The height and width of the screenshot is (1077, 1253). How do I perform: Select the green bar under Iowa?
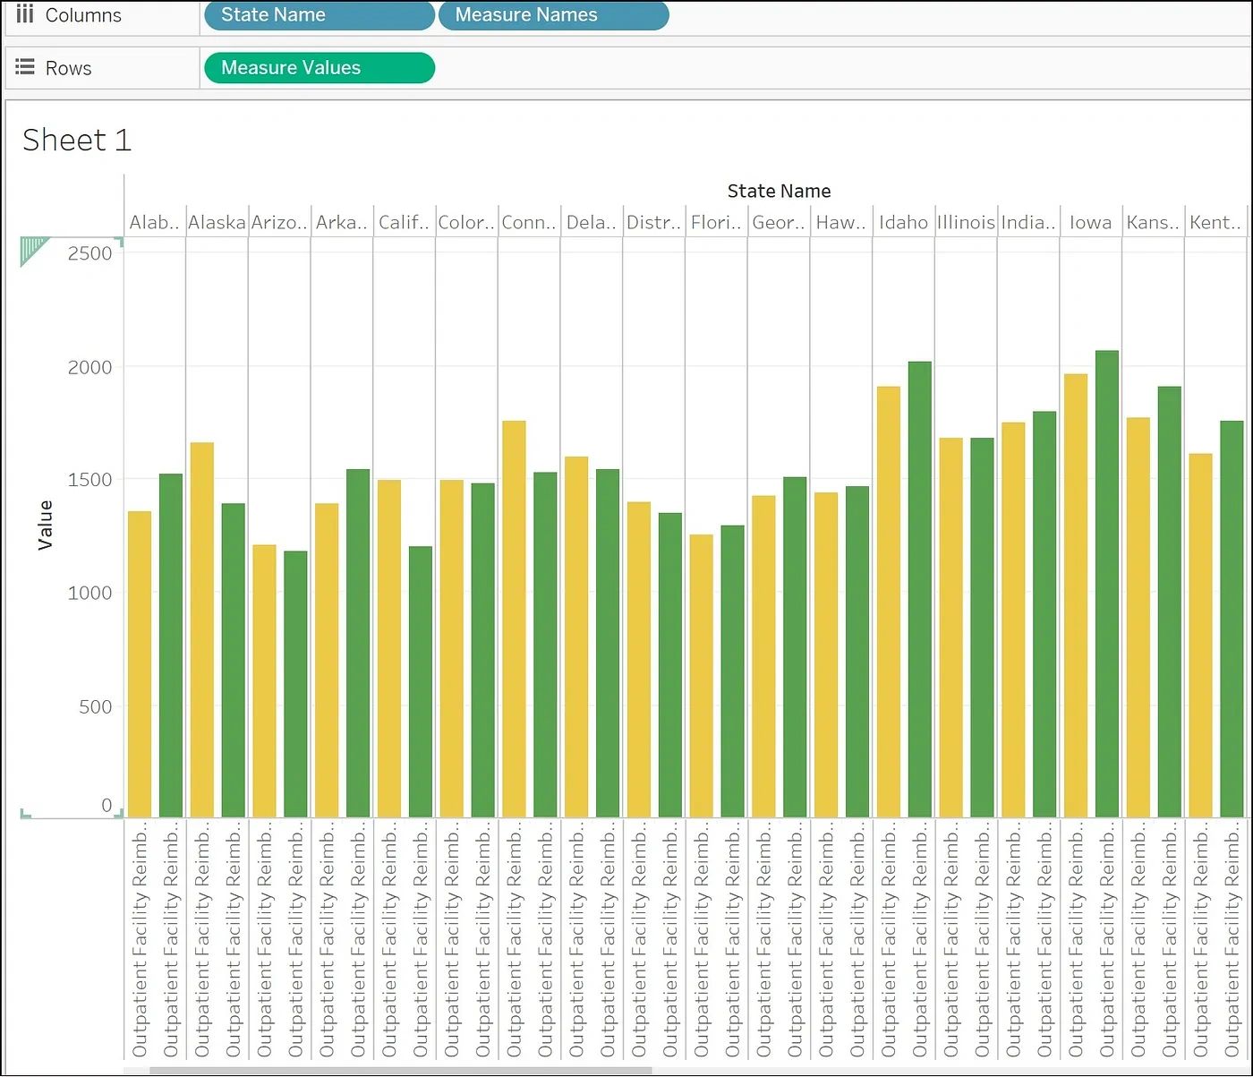[1106, 584]
